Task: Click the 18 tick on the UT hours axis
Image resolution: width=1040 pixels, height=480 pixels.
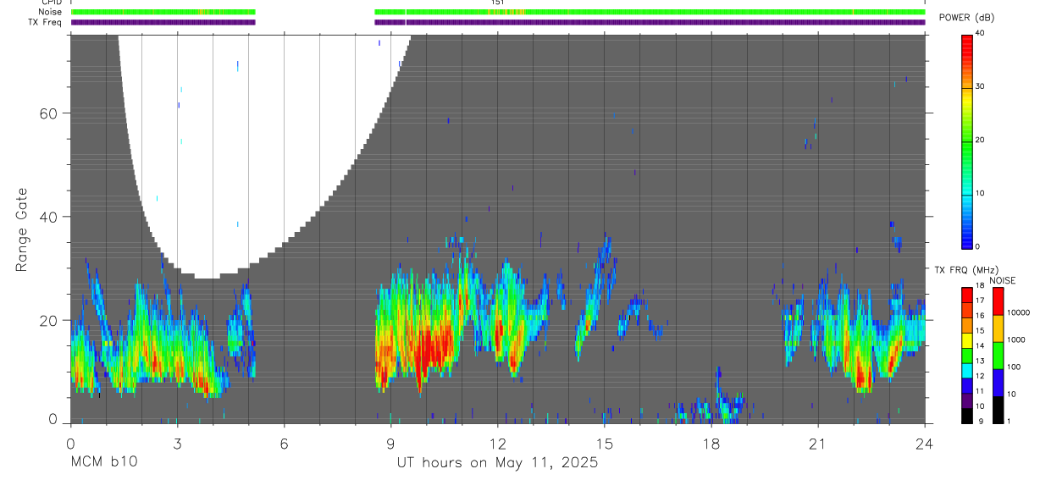Action: 711,442
